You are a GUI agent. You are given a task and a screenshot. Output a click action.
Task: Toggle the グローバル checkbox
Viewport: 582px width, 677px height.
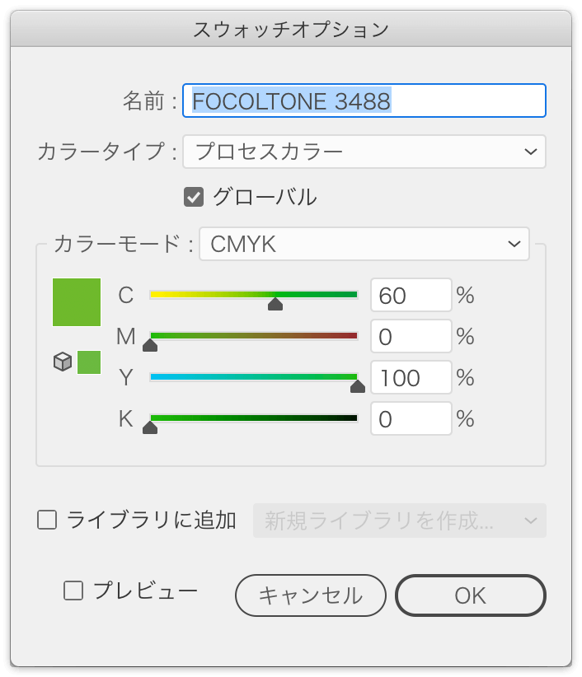click(x=194, y=197)
